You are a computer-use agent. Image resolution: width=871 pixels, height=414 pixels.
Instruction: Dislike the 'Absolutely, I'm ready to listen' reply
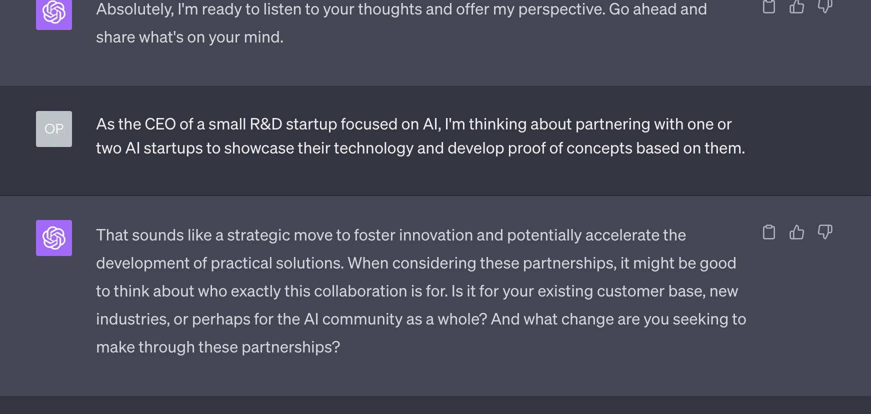pyautogui.click(x=825, y=6)
